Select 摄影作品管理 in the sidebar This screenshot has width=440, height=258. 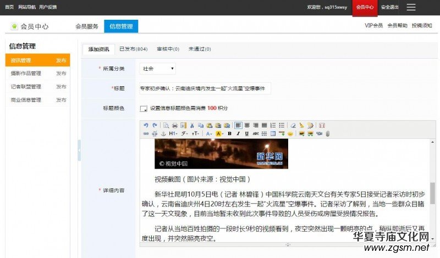click(x=26, y=73)
